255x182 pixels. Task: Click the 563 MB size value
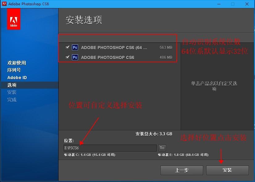tap(166, 48)
